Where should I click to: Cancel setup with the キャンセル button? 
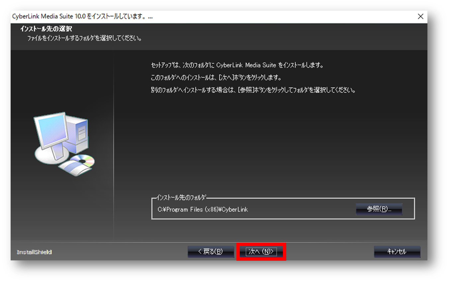pos(397,252)
